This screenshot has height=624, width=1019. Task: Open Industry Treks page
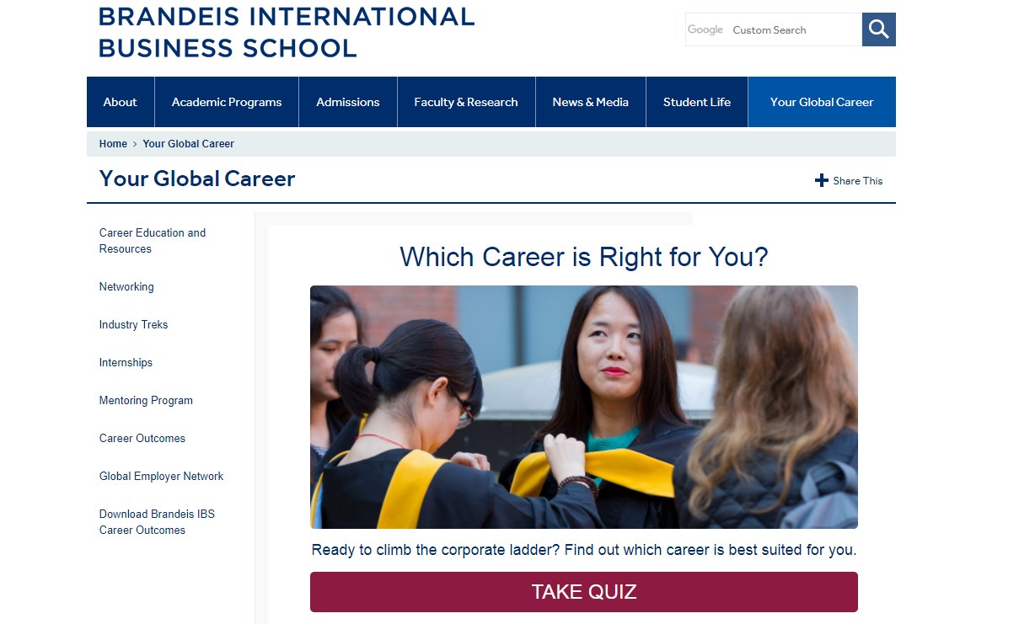(x=133, y=325)
